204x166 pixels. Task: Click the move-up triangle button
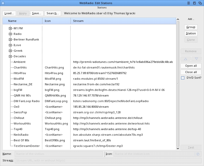pos(185,59)
